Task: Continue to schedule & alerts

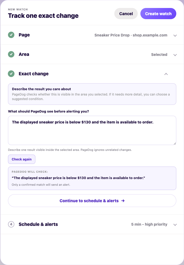Action: coord(92,201)
